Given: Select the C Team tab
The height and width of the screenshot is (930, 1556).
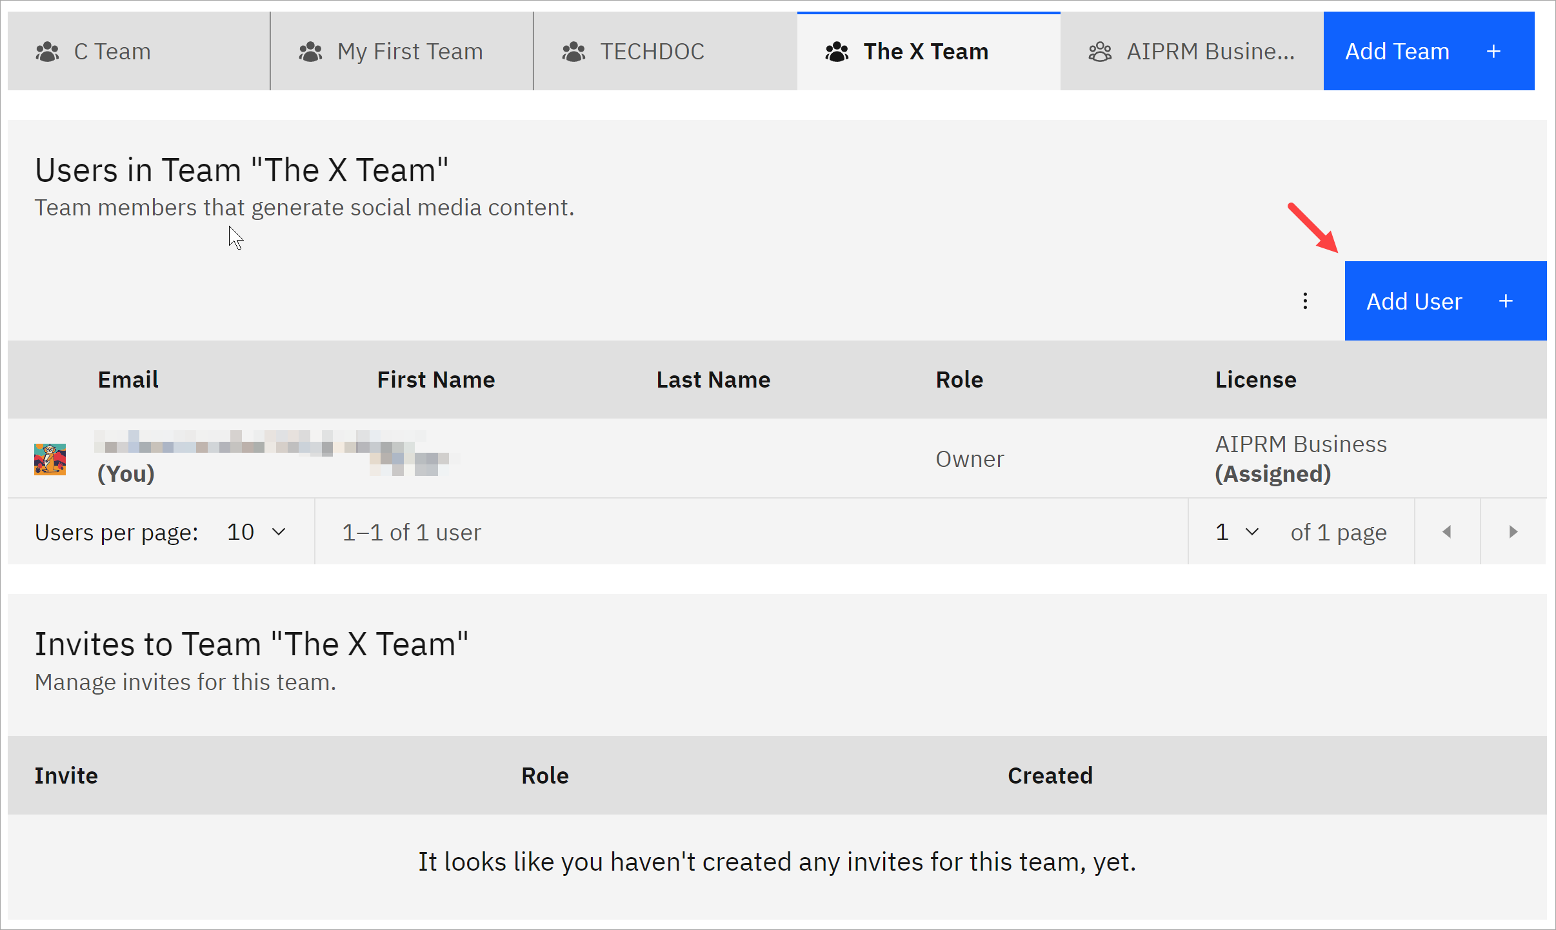Looking at the screenshot, I should coord(112,51).
